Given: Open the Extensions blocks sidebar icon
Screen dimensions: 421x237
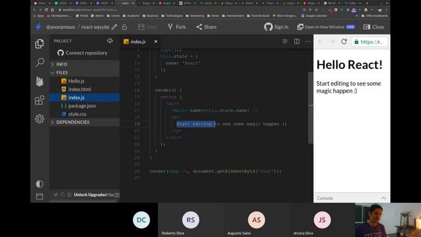Looking at the screenshot, I should (39, 100).
